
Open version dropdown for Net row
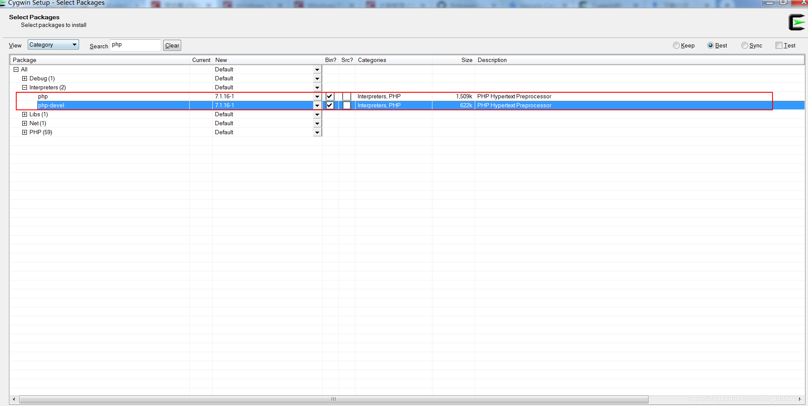pyautogui.click(x=317, y=124)
